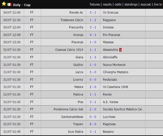The image size is (163, 136).
Task: Click the Albinoleffe team name
Action: coord(110,57)
